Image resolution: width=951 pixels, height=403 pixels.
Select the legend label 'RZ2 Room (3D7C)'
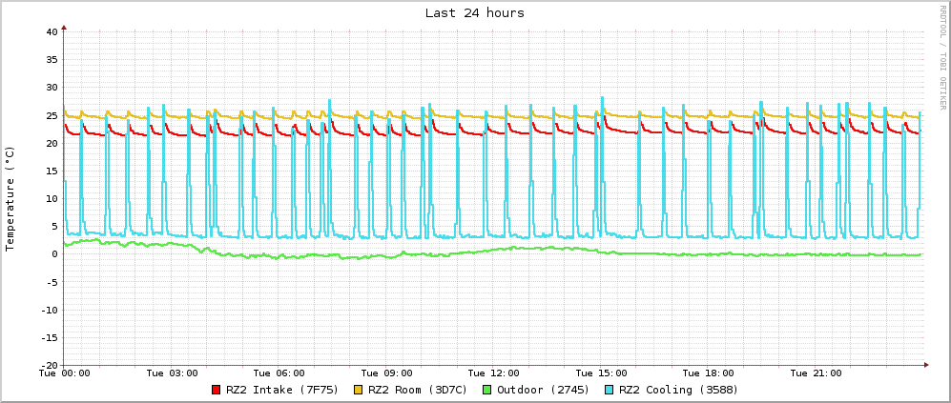coord(418,390)
